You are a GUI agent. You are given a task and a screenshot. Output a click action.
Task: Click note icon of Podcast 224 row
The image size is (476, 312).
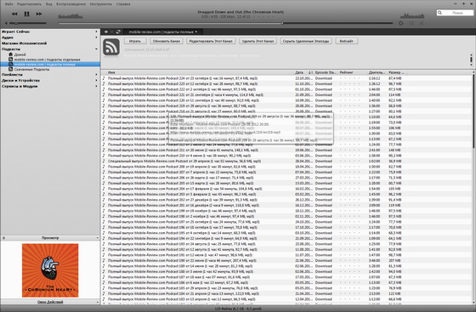[x=104, y=78]
